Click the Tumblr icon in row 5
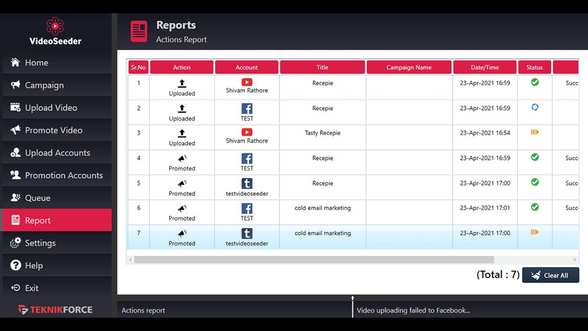Viewport: 588px width, 331px height. (247, 183)
